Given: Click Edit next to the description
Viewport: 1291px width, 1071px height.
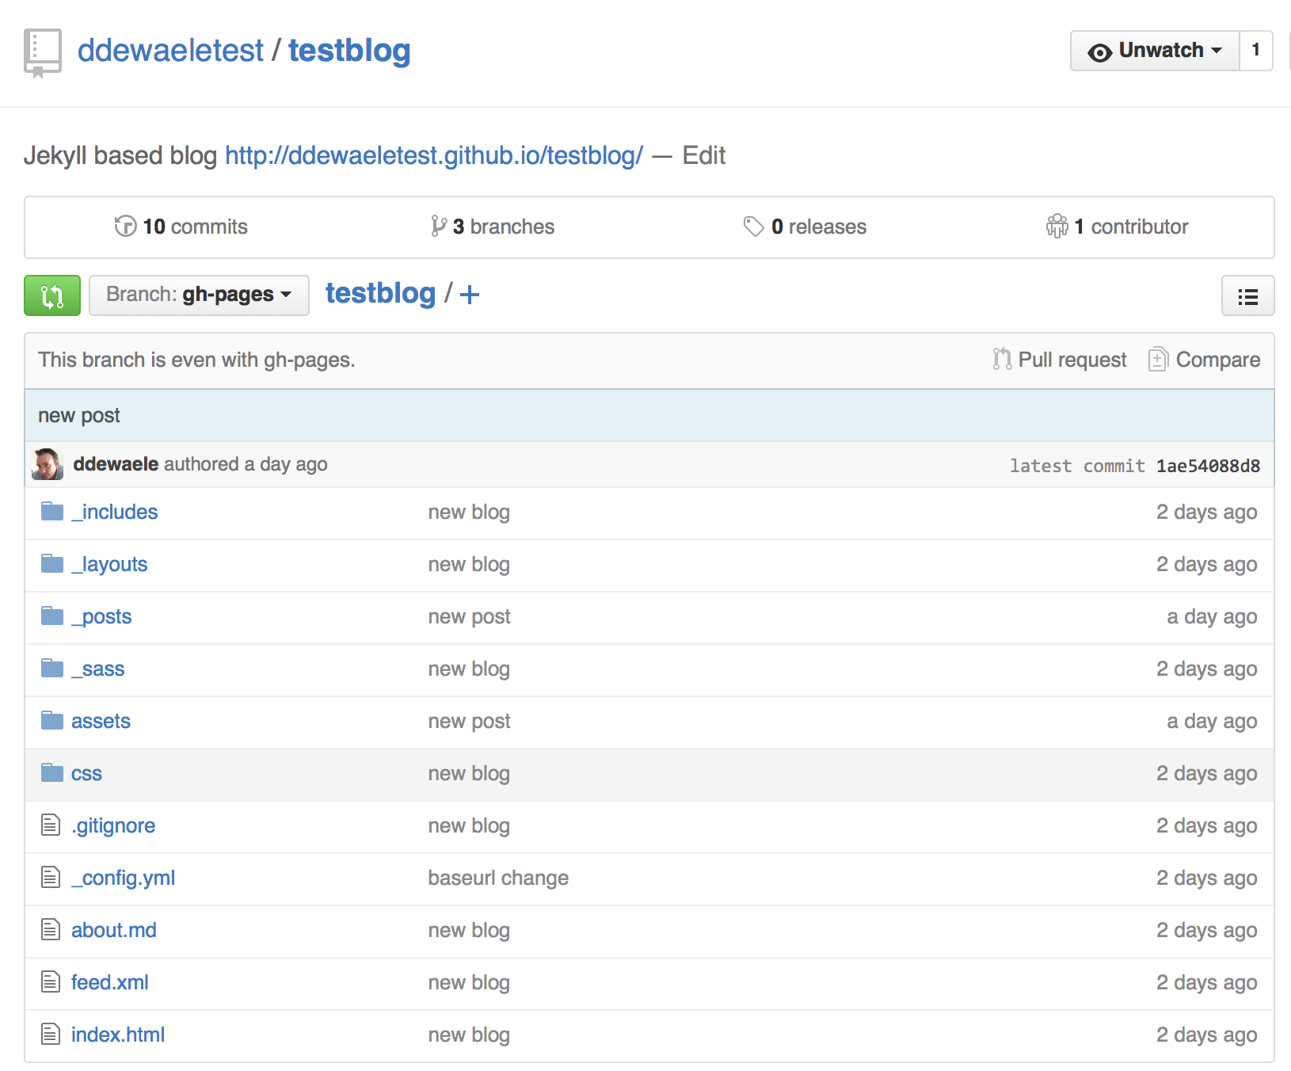Looking at the screenshot, I should click(x=704, y=155).
